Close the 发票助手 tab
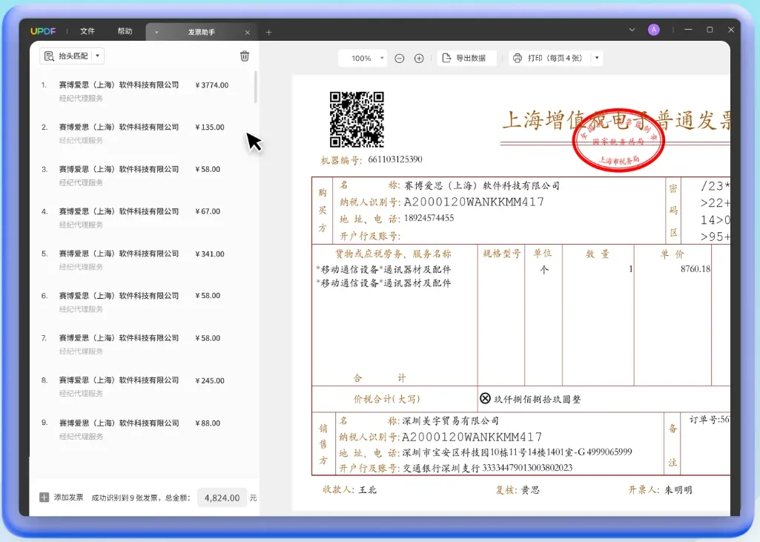 tap(247, 33)
